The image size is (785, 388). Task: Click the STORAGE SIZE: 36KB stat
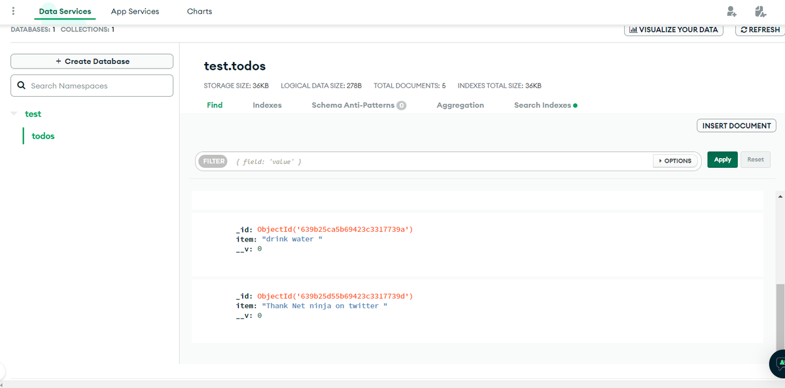point(236,86)
